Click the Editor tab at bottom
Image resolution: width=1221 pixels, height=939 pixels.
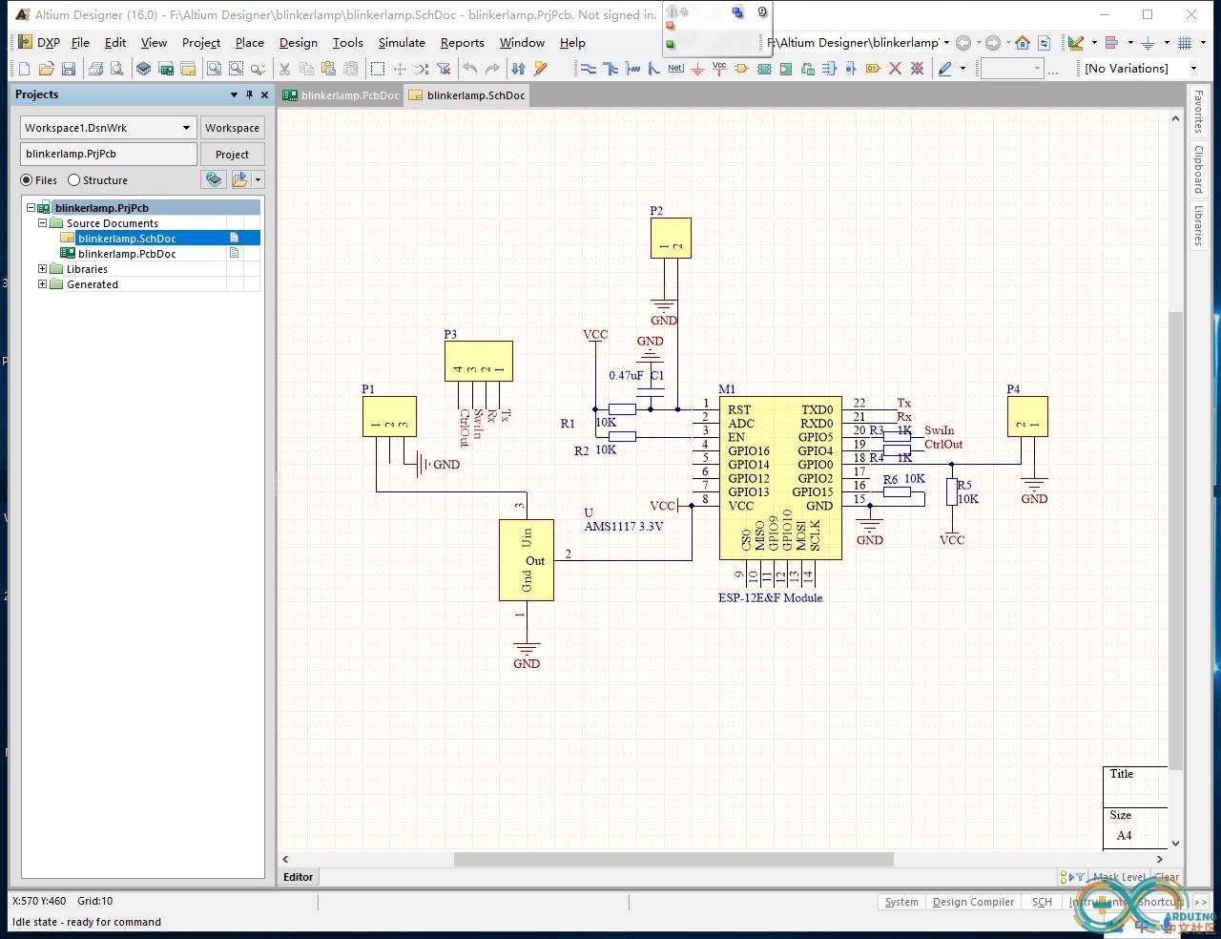(299, 877)
